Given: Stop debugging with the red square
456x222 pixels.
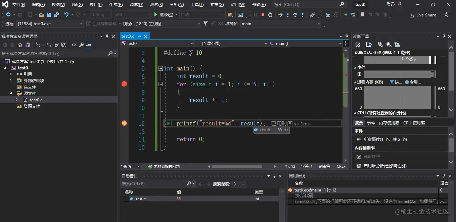Looking at the screenshot, I should point(263,15).
